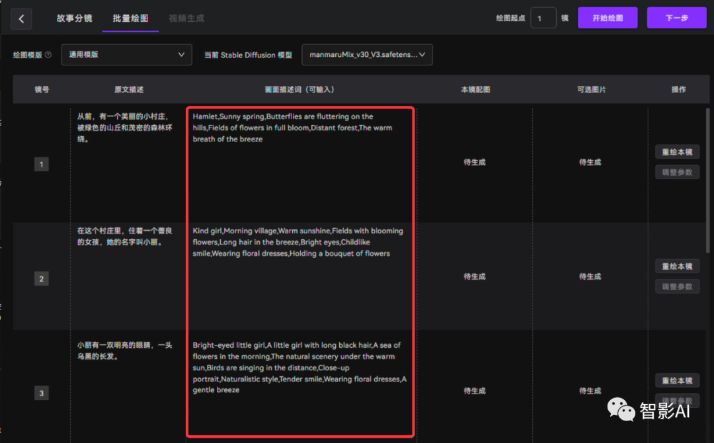Click 重绘本镜 for scene 3
The width and height of the screenshot is (714, 443).
(x=677, y=381)
